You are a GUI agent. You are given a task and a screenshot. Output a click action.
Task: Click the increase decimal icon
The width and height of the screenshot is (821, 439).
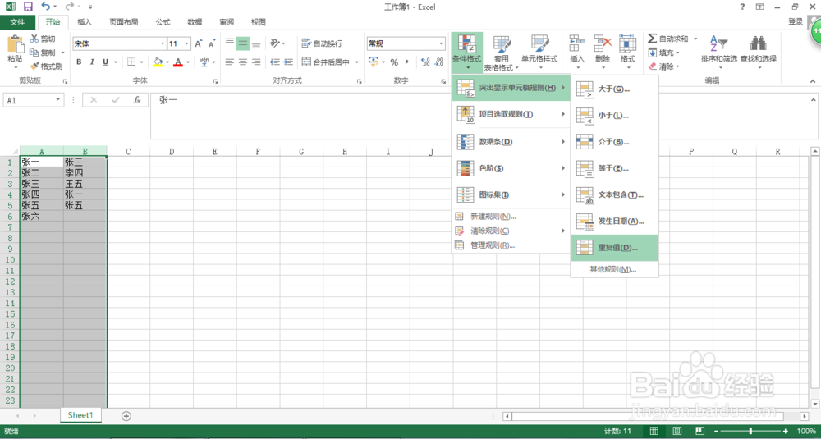pyautogui.click(x=425, y=62)
